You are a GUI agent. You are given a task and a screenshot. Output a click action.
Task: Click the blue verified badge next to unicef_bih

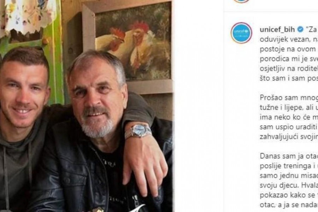300,30
